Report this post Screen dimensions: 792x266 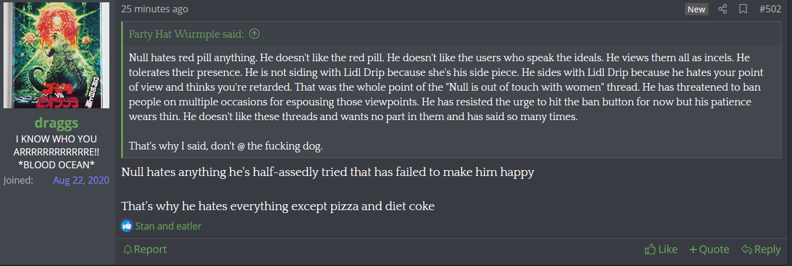pyautogui.click(x=145, y=250)
